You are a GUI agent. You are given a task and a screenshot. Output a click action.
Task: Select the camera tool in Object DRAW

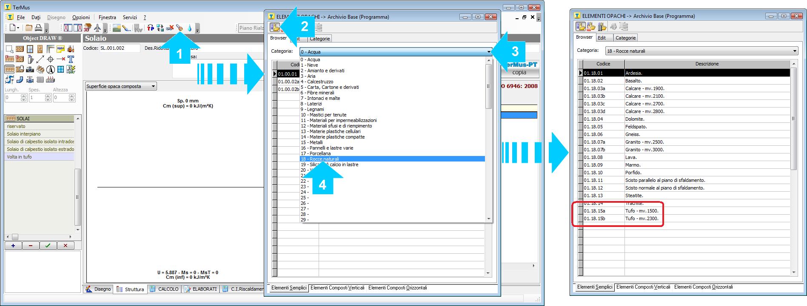coord(30,69)
